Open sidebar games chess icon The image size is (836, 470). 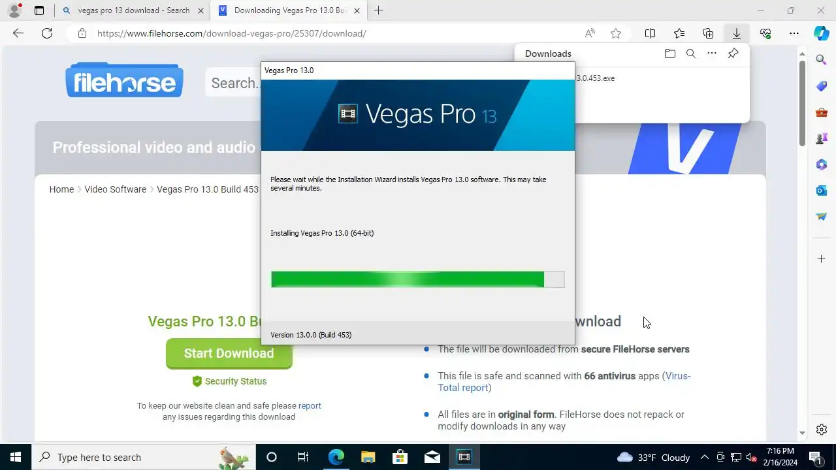click(822, 138)
